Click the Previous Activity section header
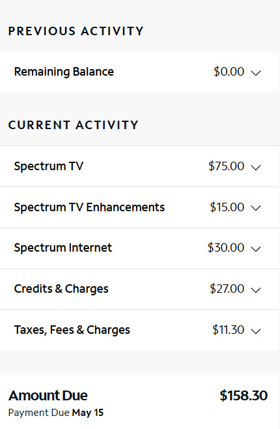Screen dimensions: 280x429 point(76,31)
